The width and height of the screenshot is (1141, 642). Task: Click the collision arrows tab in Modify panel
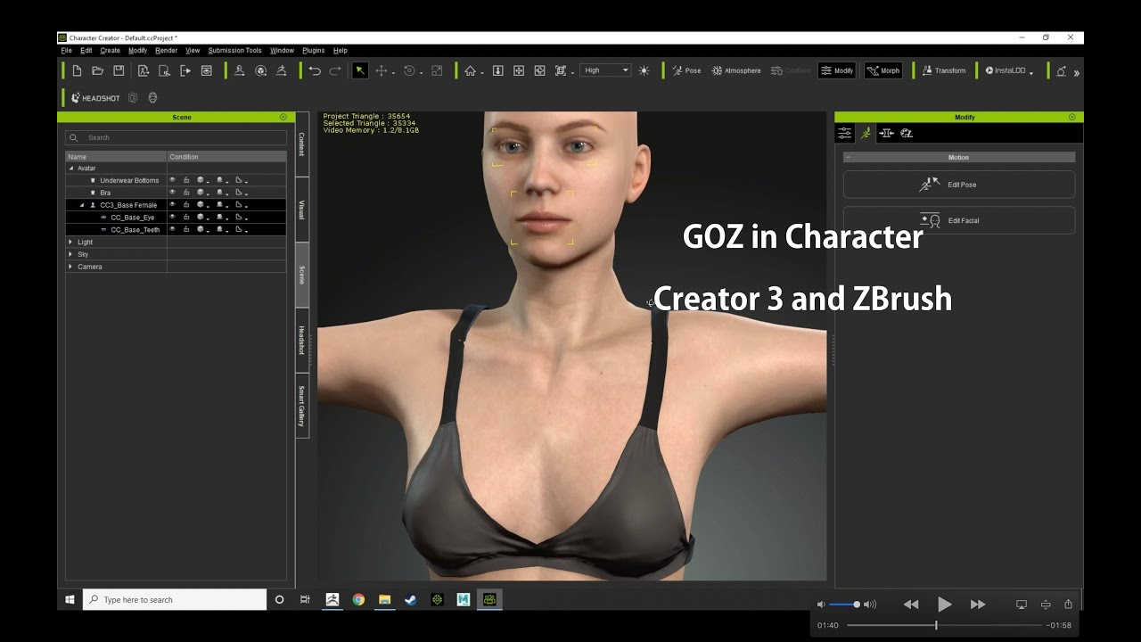(x=886, y=133)
